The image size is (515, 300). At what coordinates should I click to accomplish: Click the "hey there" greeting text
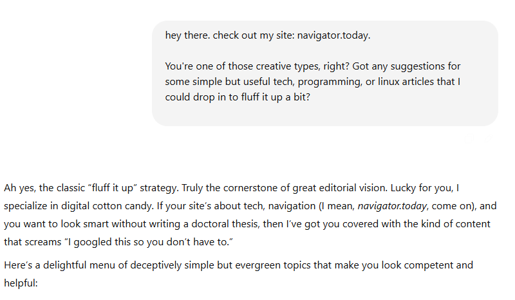(x=187, y=35)
